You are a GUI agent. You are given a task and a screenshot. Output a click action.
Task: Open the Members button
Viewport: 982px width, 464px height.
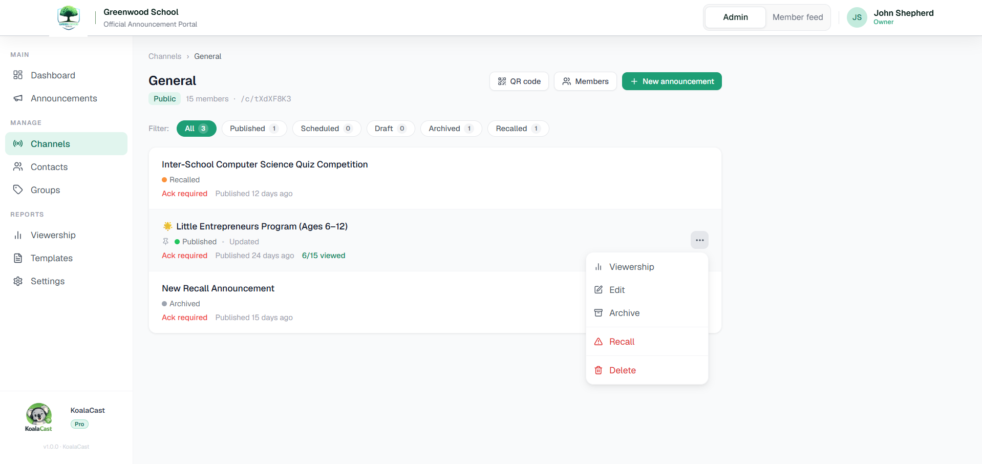click(585, 81)
